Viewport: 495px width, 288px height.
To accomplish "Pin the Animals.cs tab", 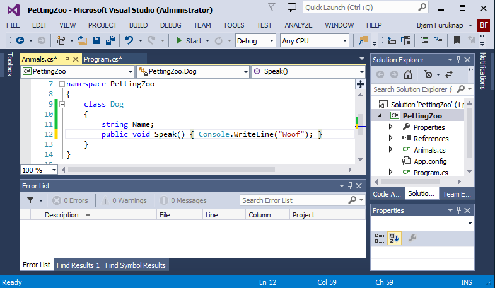I will coord(66,59).
